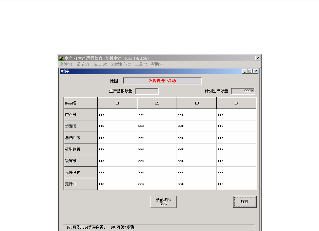Viewport: 319px width, 231px height.
Task: Click the production app icon in title bar
Action: click(x=61, y=58)
